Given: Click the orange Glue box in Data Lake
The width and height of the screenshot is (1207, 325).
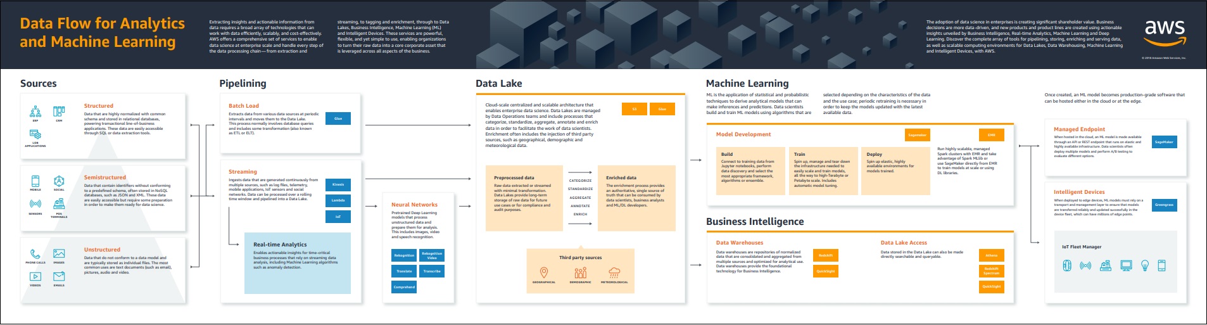Looking at the screenshot, I should pos(662,109).
